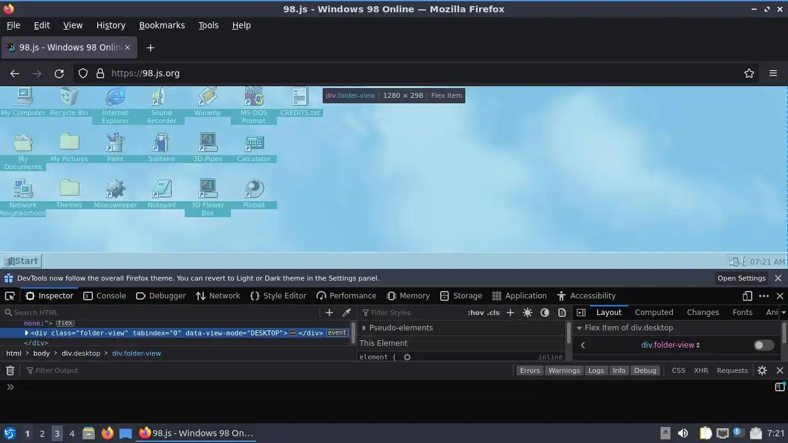
Task: Select the Network Neighborhood desktop icon
Action: (23, 198)
